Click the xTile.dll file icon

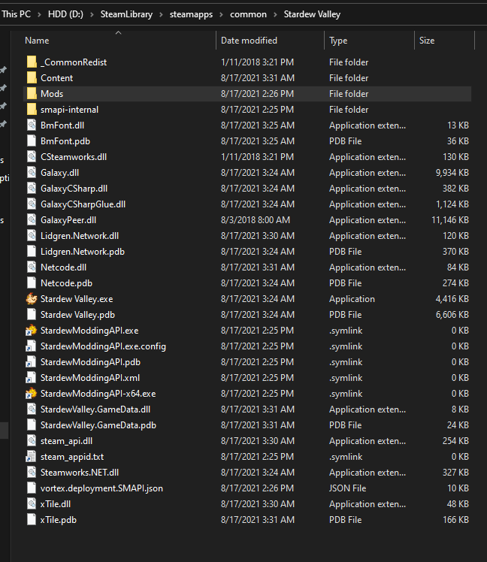point(32,503)
